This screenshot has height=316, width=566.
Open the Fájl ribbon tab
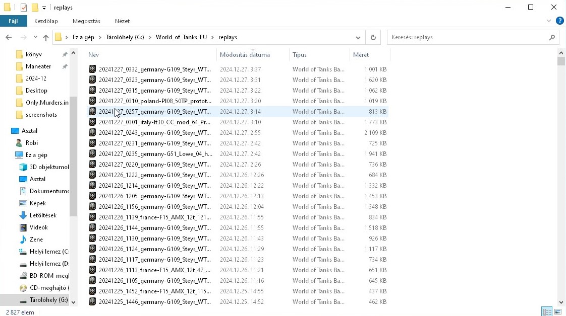[x=13, y=21]
